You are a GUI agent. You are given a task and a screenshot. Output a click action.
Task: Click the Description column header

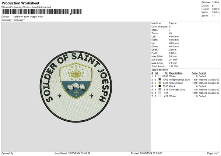176,73
